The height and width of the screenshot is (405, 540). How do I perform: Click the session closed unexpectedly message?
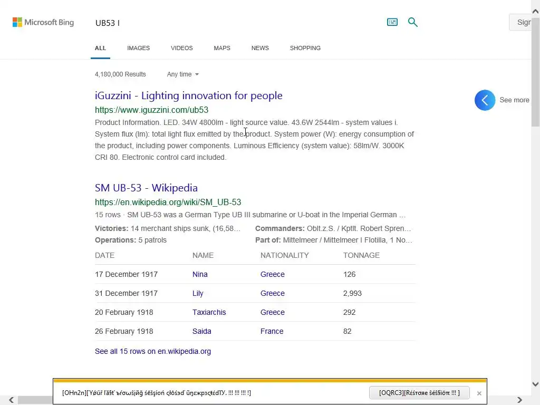(156, 393)
